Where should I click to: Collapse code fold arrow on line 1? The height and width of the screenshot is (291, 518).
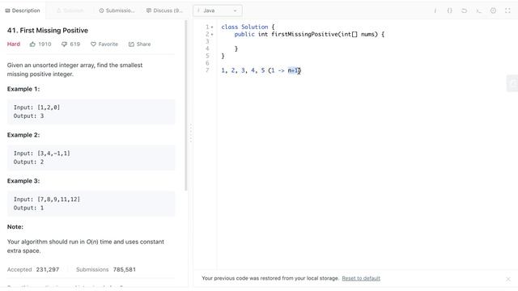212,27
